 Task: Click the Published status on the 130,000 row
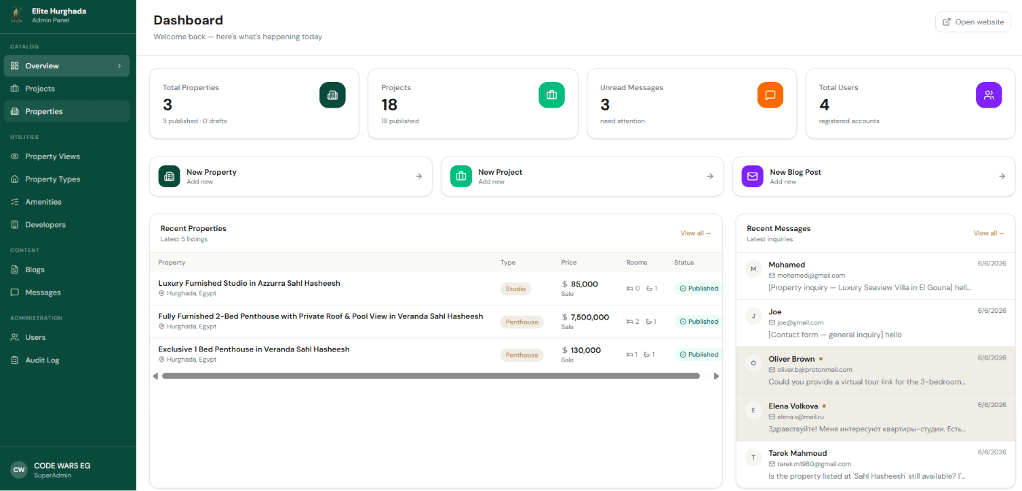pos(699,354)
